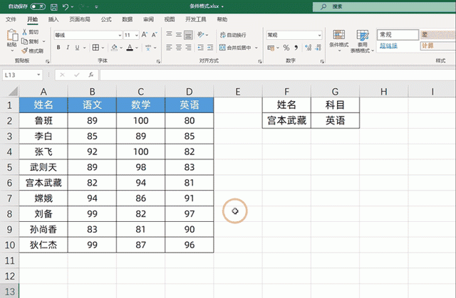
Task: Toggle Underline formatting
Action: tap(77, 48)
